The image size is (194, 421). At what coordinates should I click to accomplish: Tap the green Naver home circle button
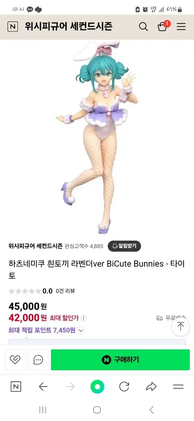[x=97, y=387]
